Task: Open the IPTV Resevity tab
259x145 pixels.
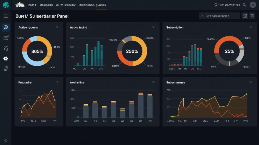Action: (66, 5)
